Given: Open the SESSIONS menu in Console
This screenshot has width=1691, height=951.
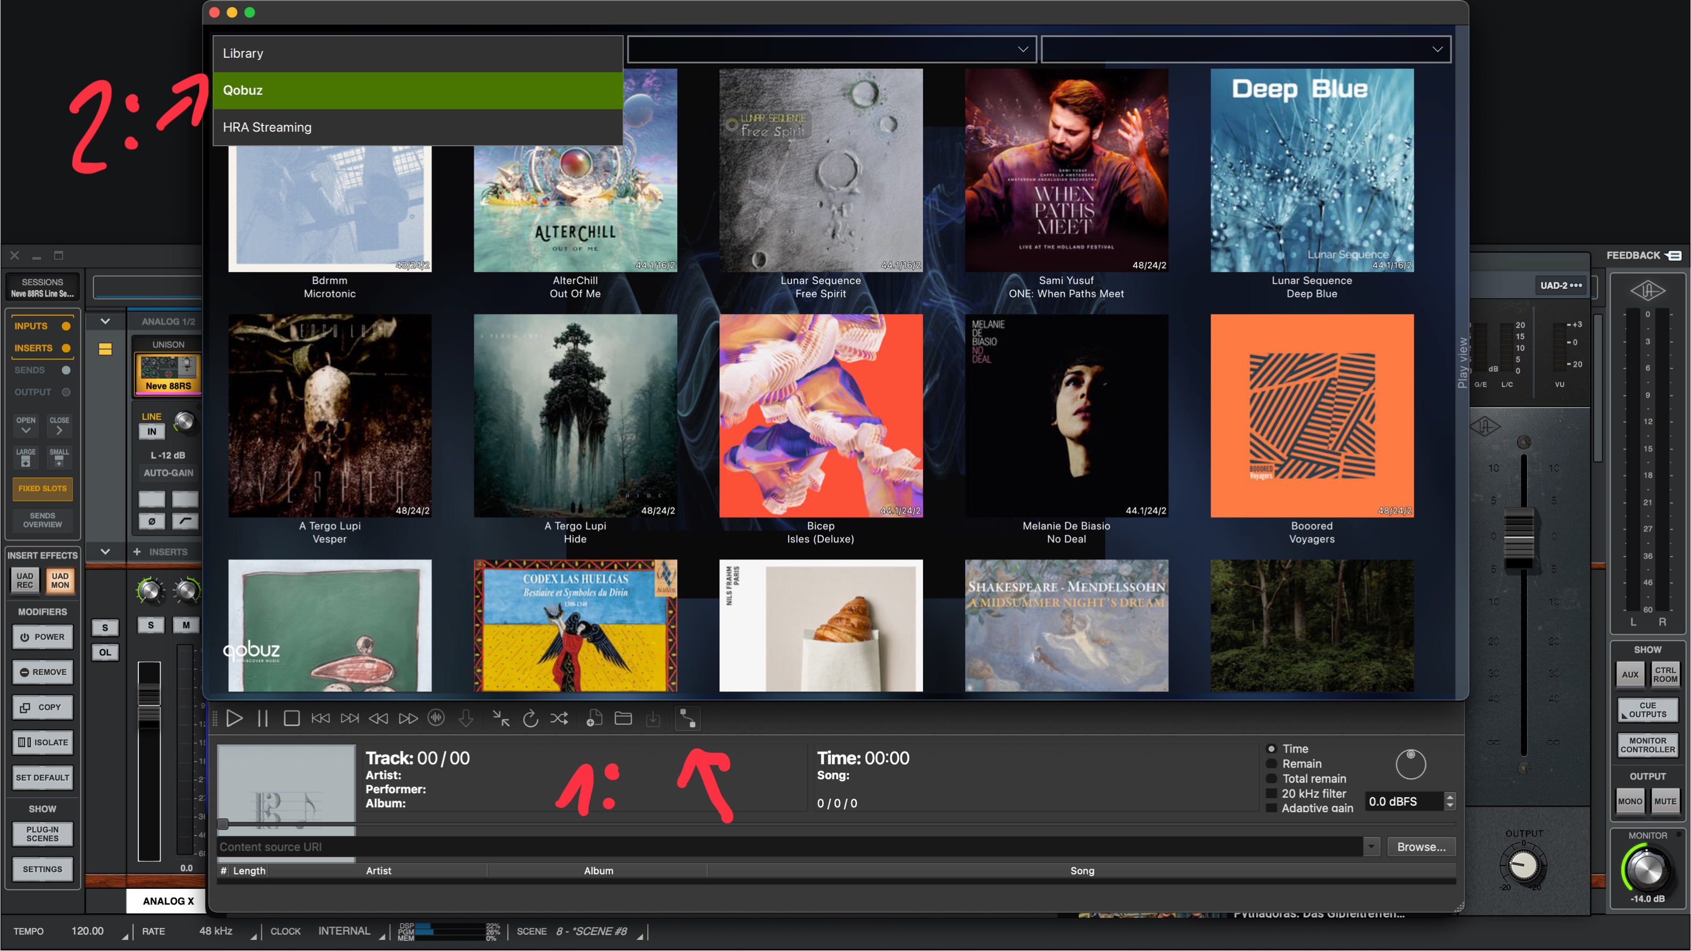Looking at the screenshot, I should pyautogui.click(x=42, y=287).
